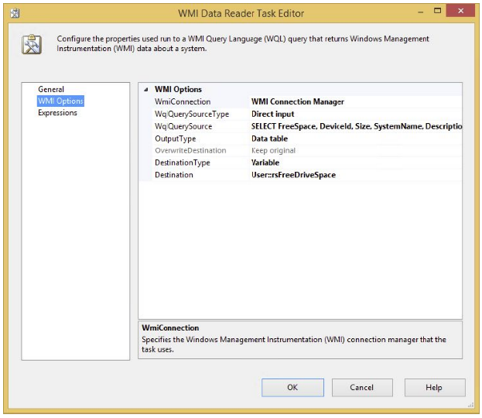Open the General page

(x=51, y=89)
